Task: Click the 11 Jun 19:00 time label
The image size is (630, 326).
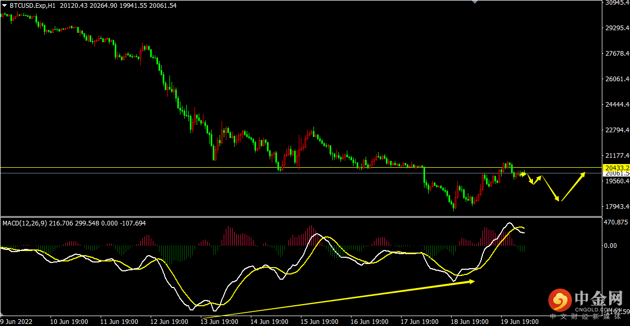Action: [x=119, y=322]
